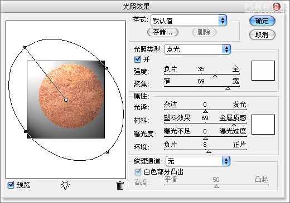This screenshot has height=203, width=290.
Task: Uncheck the 开 light-on checkbox
Action: (137, 60)
